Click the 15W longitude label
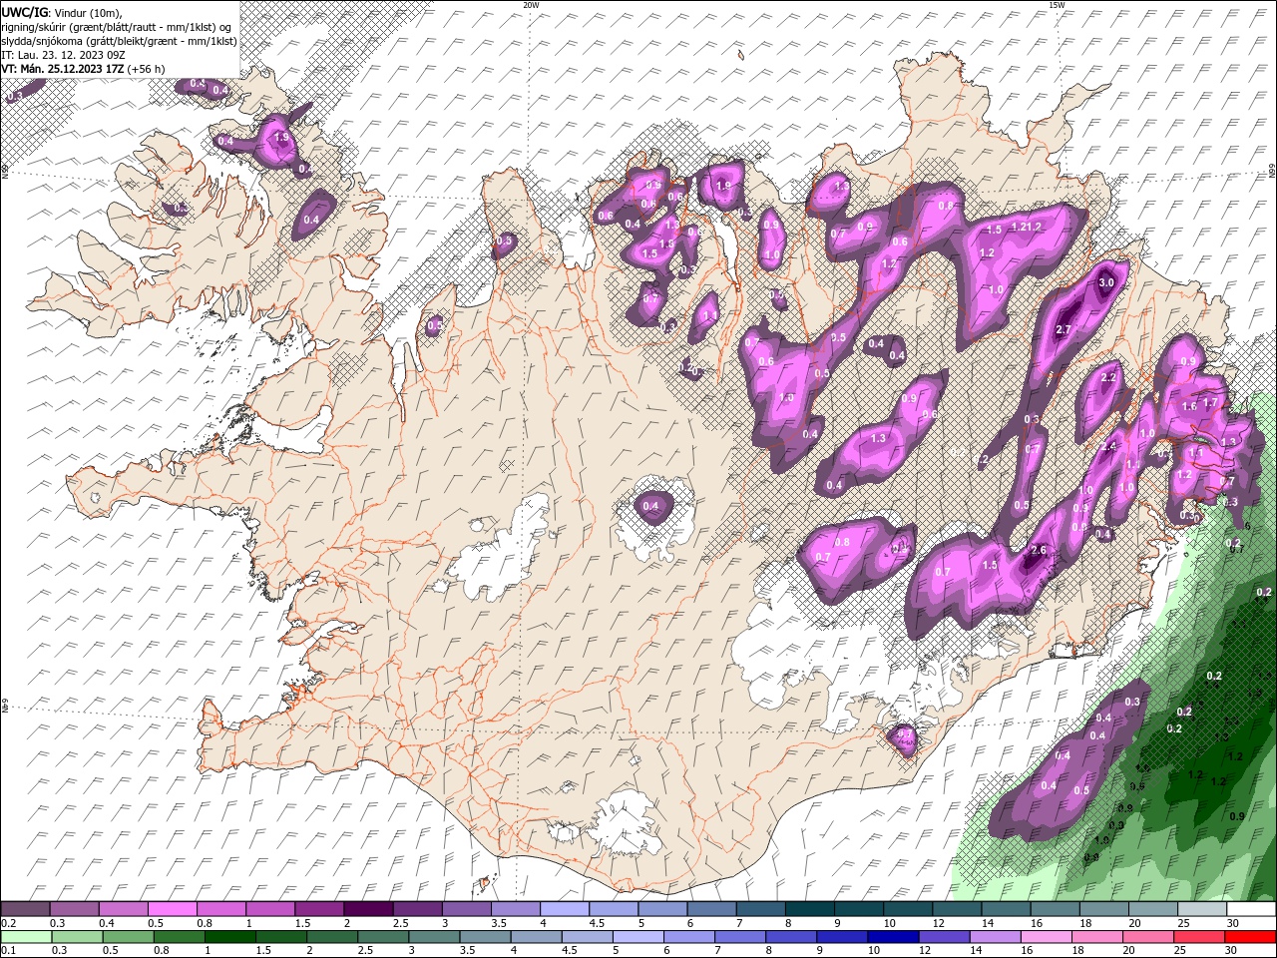Screen dimensions: 1277x958 coord(1057,5)
